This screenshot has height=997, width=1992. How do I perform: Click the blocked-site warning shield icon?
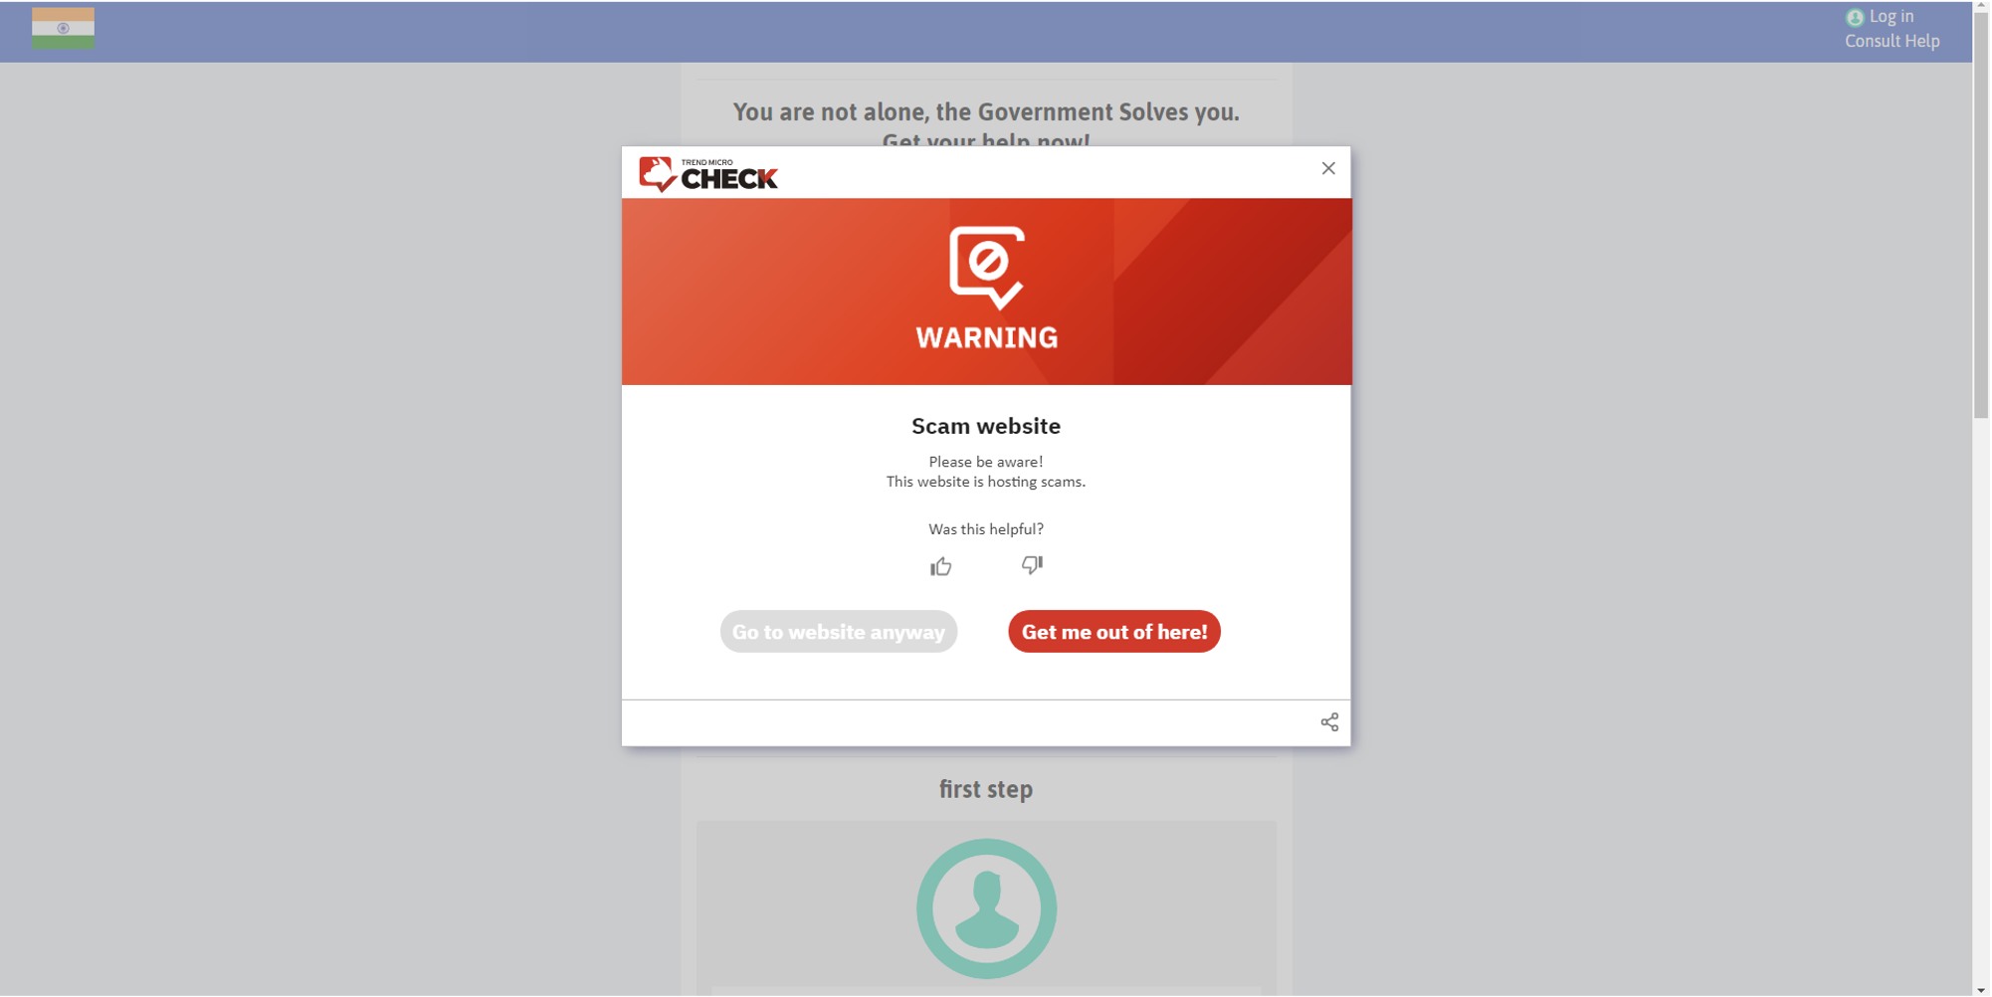pyautogui.click(x=987, y=267)
